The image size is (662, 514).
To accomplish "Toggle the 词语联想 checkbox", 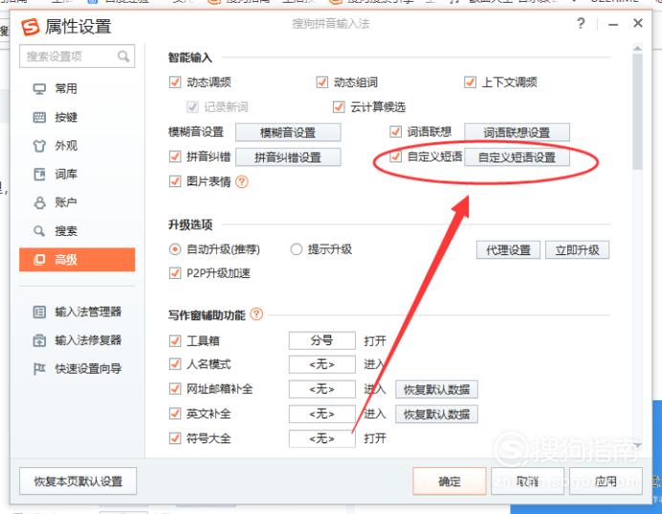I will pos(396,132).
